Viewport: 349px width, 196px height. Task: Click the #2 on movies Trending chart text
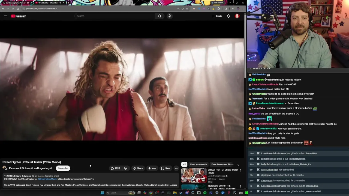tap(45, 176)
